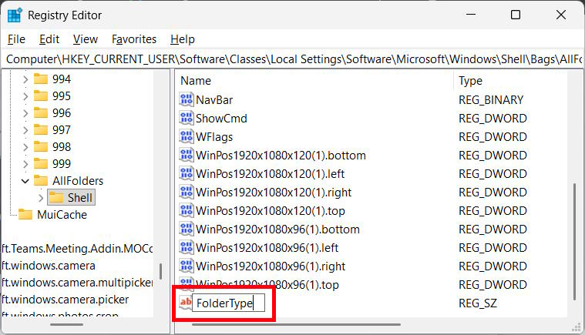Viewport: 585px width, 335px height.
Task: Select the ShowCmd value icon
Action: click(x=187, y=118)
